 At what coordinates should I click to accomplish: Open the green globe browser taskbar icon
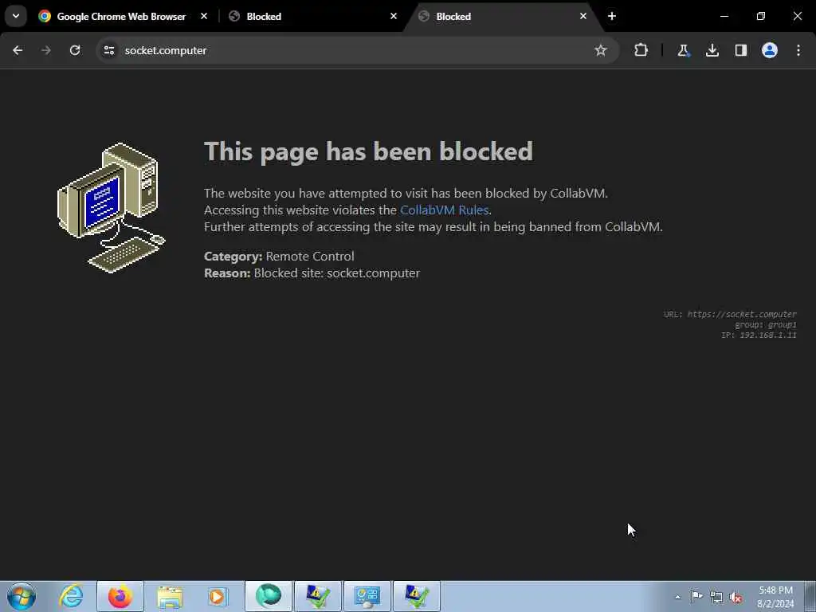point(268,596)
